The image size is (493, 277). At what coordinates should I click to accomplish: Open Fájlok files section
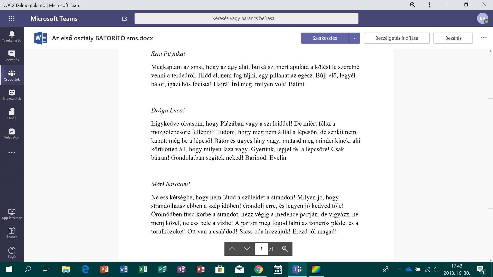click(12, 114)
